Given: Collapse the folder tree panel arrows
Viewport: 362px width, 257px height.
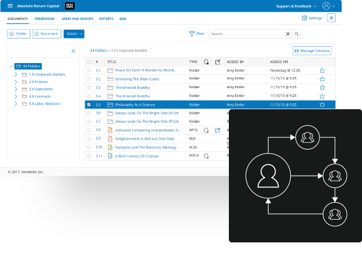Looking at the screenshot, I should (74, 51).
